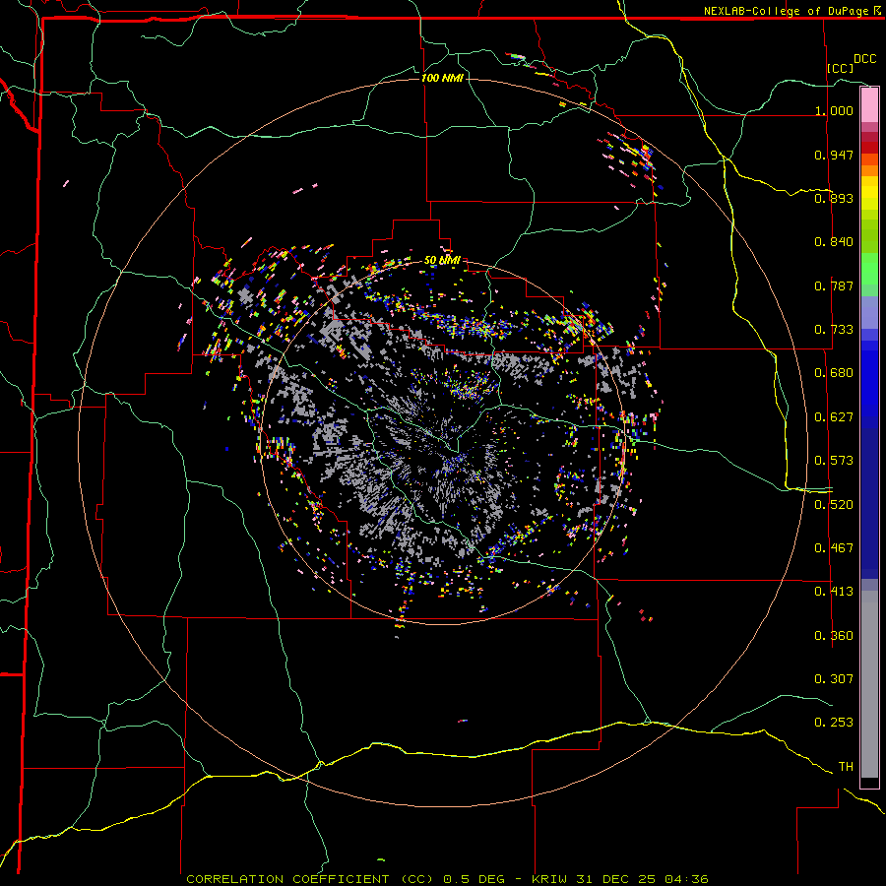The height and width of the screenshot is (886, 886).
Task: Click the 100 NMI range ring label
Action: (x=442, y=78)
